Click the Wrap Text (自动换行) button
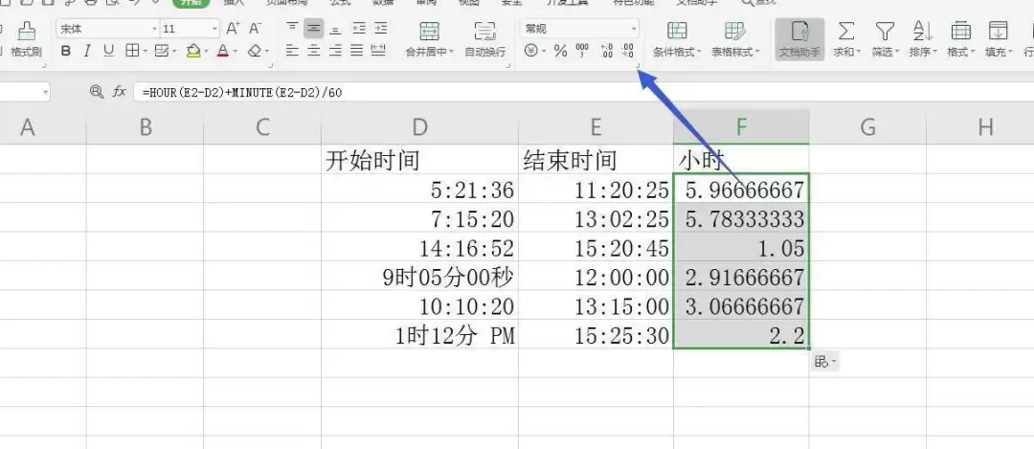The height and width of the screenshot is (449, 1034). pos(484,38)
